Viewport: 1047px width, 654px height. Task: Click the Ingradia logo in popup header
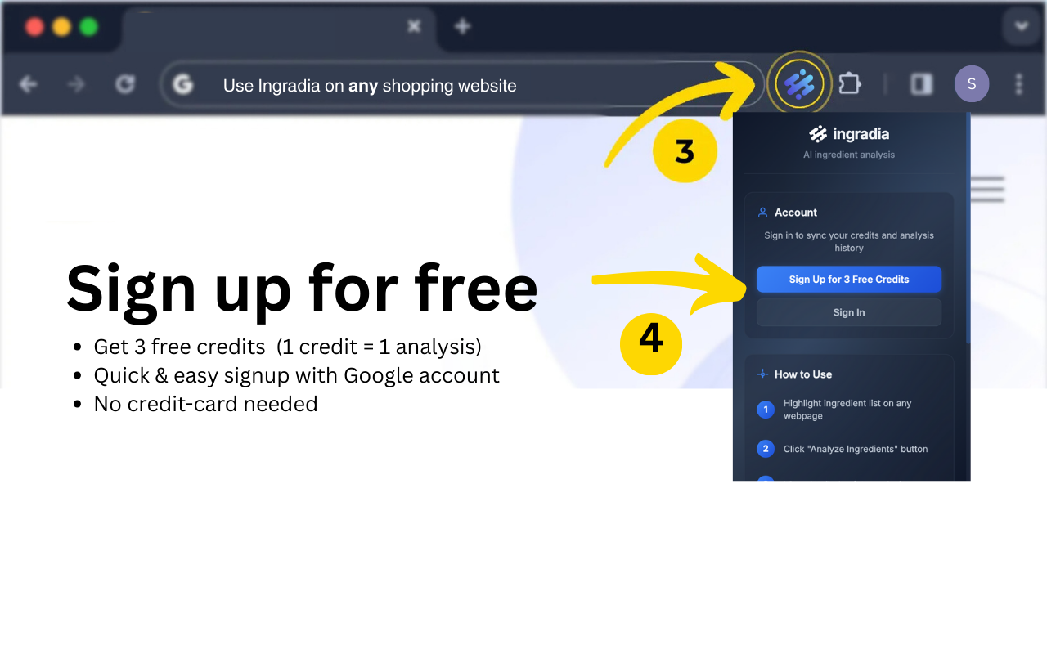coord(849,133)
